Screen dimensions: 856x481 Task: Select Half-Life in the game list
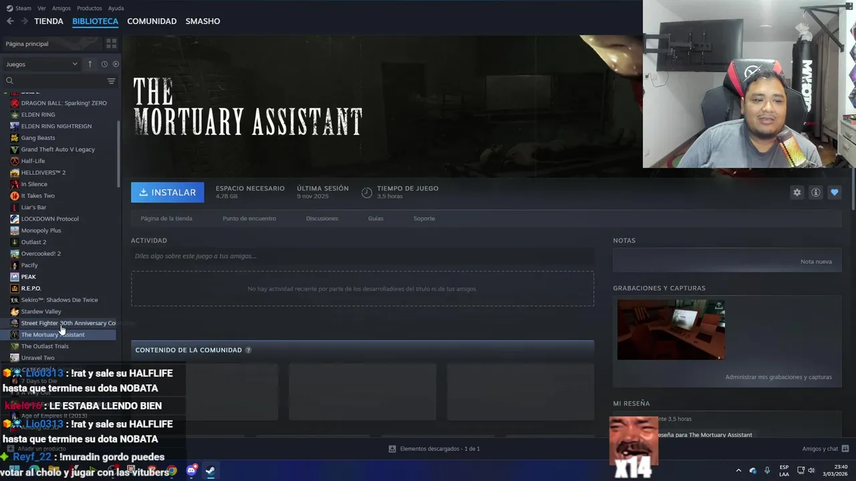33,161
